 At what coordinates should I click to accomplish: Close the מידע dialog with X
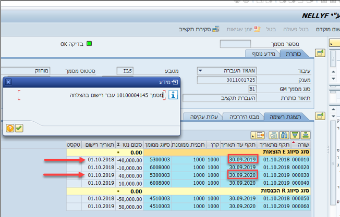tap(8, 82)
